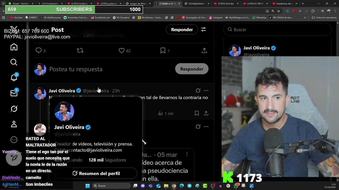The height and width of the screenshot is (190, 339).
Task: Toggle bookmark on main post showing 1
Action: [163, 50]
